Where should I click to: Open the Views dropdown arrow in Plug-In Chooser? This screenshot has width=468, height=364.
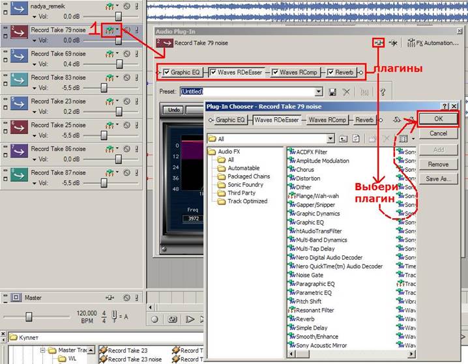[413, 139]
